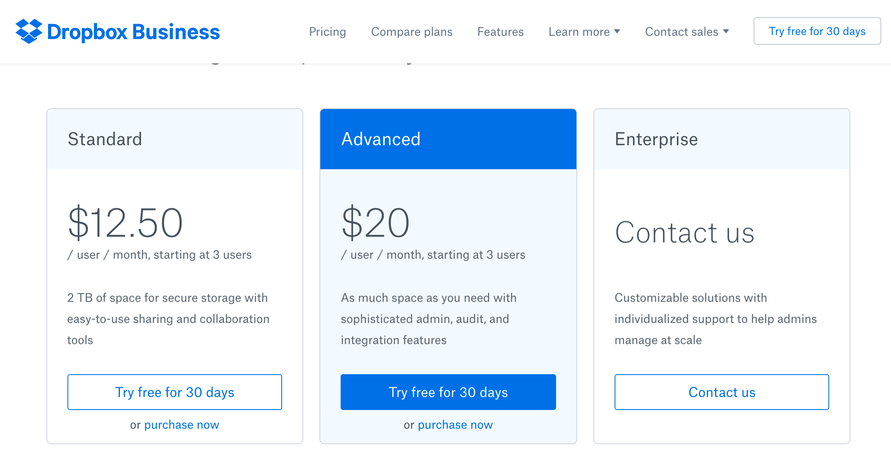Select the Advanced plan blue header
The image size is (891, 458).
[x=381, y=139]
